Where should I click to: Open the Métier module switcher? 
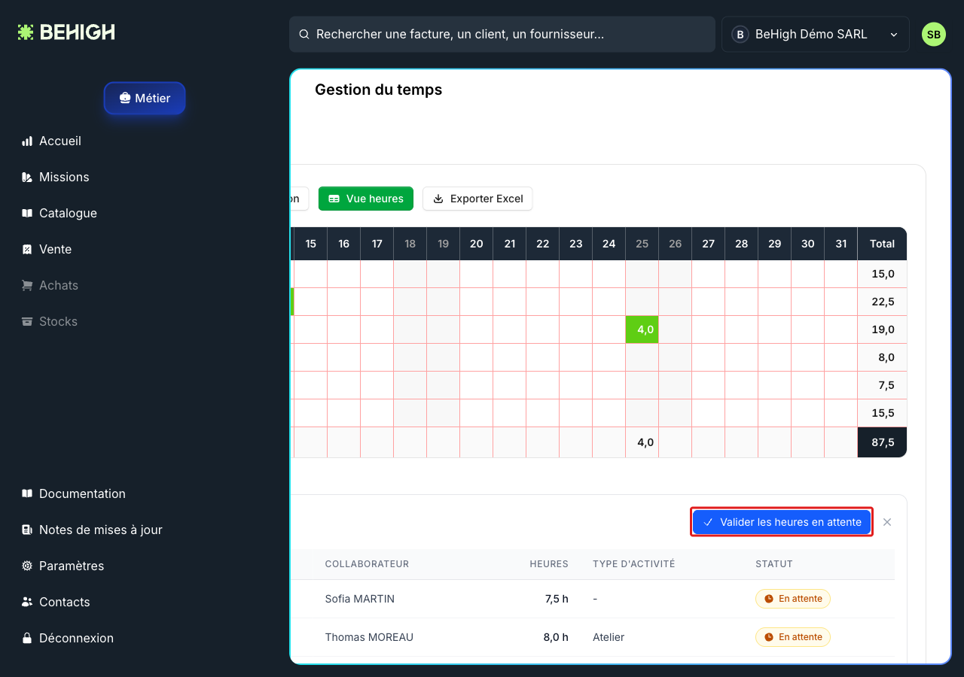tap(145, 98)
